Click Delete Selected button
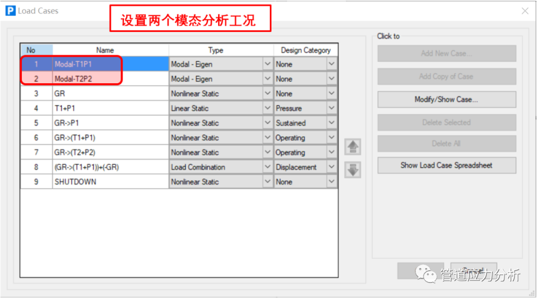The width and height of the screenshot is (538, 299). point(447,123)
